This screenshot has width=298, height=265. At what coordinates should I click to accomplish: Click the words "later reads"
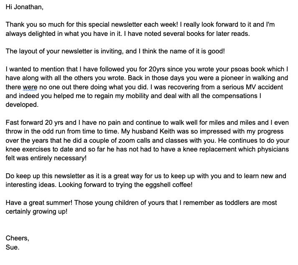coord(232,33)
